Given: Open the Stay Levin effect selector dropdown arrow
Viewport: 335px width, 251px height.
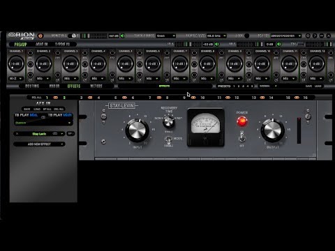Looking at the screenshot, I should (x=61, y=134).
